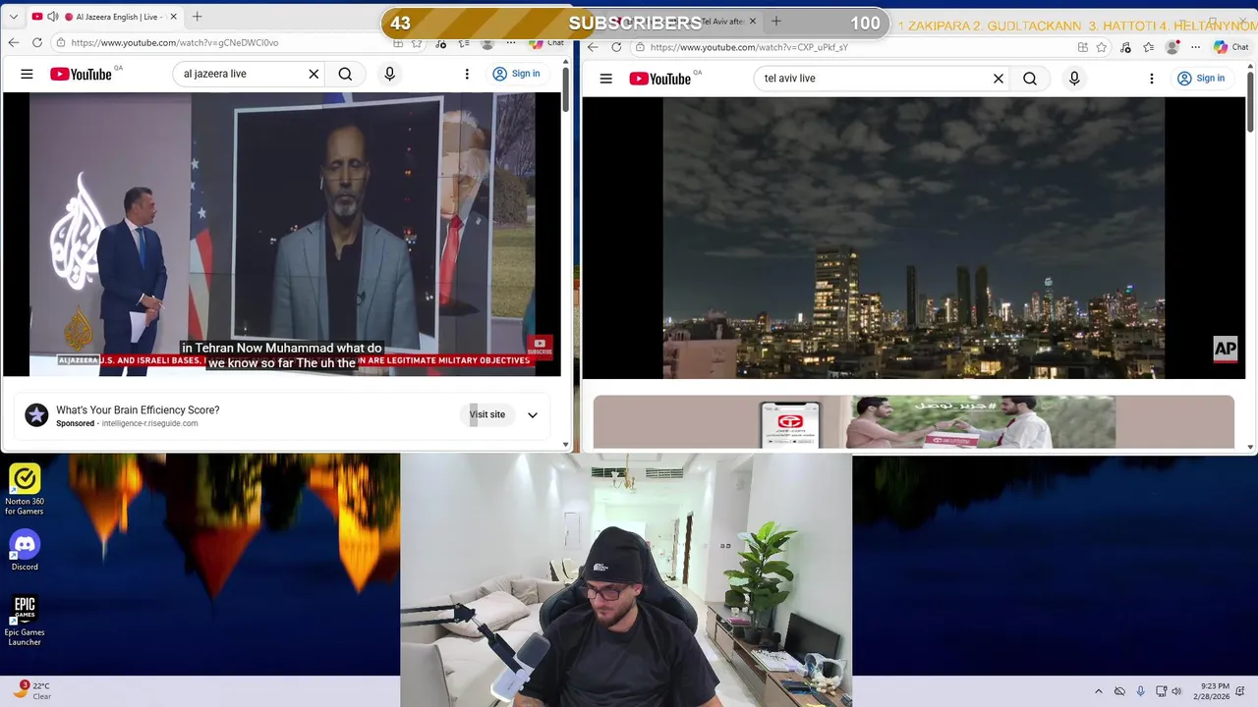Viewport: 1258px width, 707px height.
Task: Go back in the right browser window
Action: click(593, 47)
